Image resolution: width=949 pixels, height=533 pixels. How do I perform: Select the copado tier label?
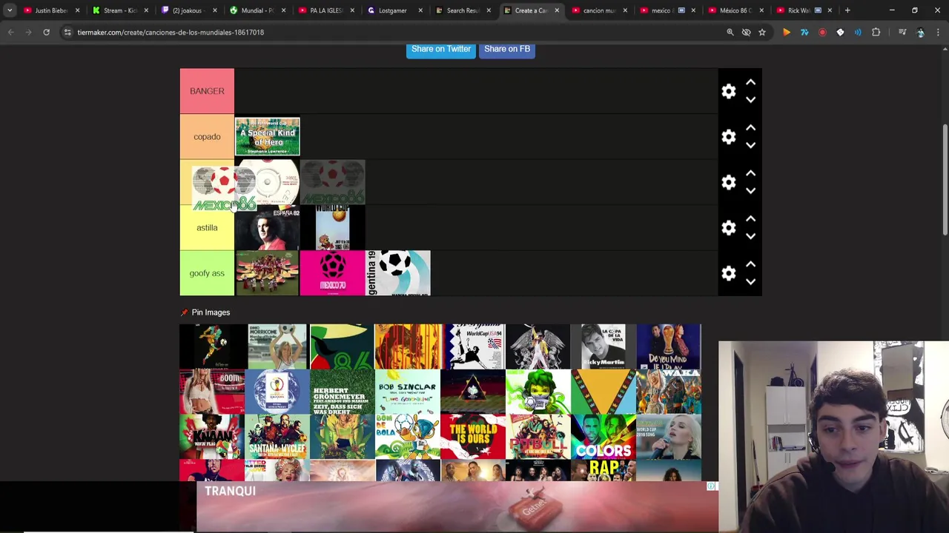pos(207,137)
